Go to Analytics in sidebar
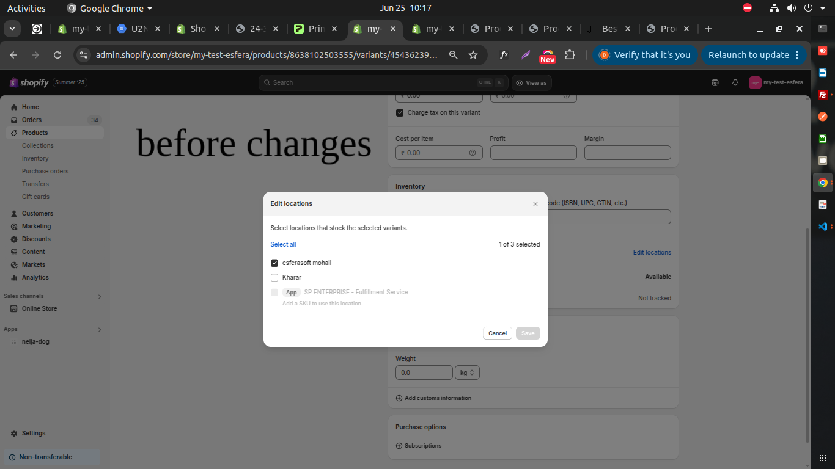835x469 pixels. point(35,278)
